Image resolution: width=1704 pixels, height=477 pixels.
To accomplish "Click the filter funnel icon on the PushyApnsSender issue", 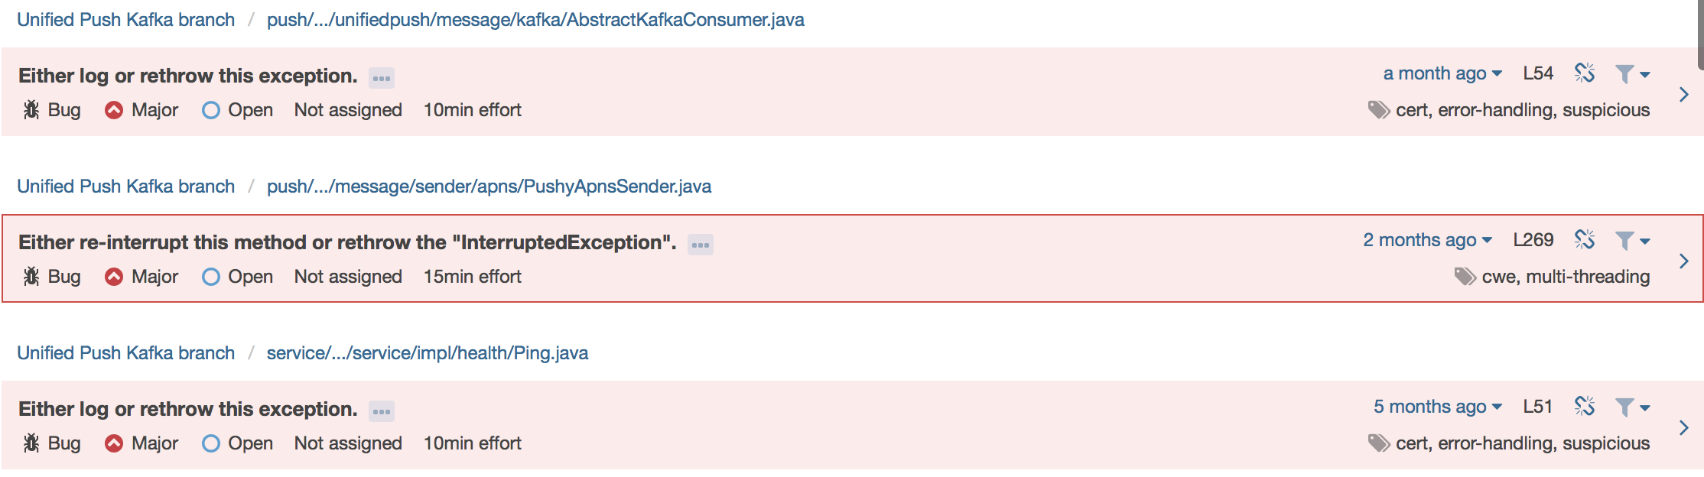I will pyautogui.click(x=1624, y=239).
